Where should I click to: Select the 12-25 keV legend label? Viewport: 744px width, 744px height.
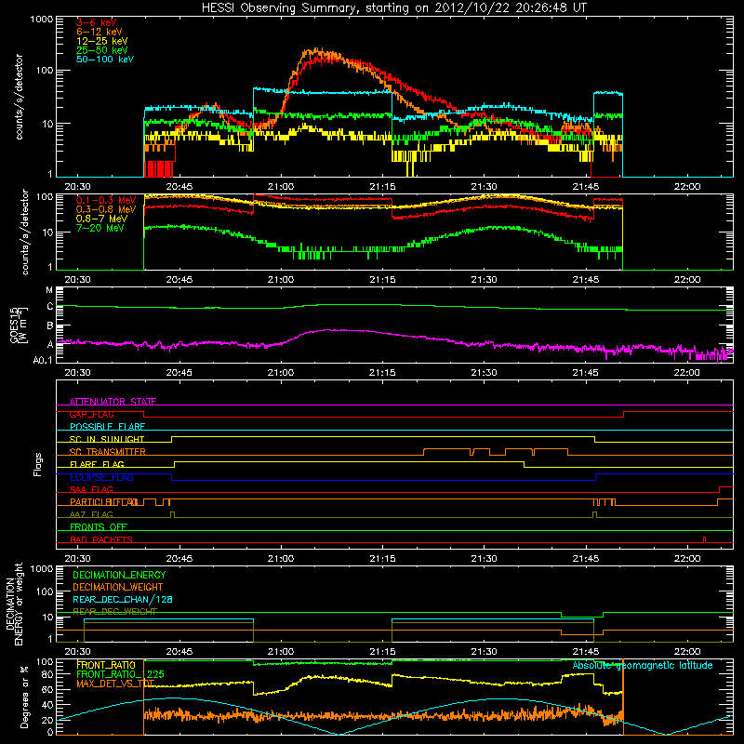pyautogui.click(x=101, y=41)
